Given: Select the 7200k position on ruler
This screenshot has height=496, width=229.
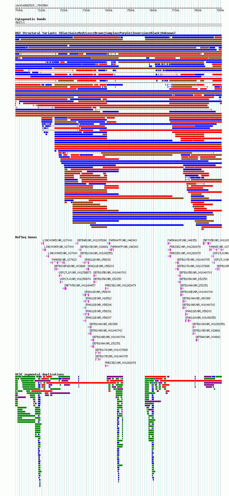Looking at the screenshot, I should coord(64,10).
